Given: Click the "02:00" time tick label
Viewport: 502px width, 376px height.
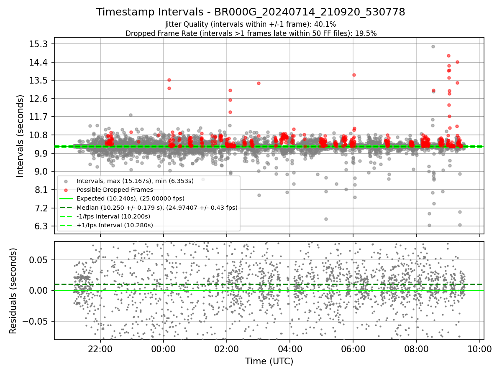Looking at the screenshot, I should pyautogui.click(x=226, y=349).
